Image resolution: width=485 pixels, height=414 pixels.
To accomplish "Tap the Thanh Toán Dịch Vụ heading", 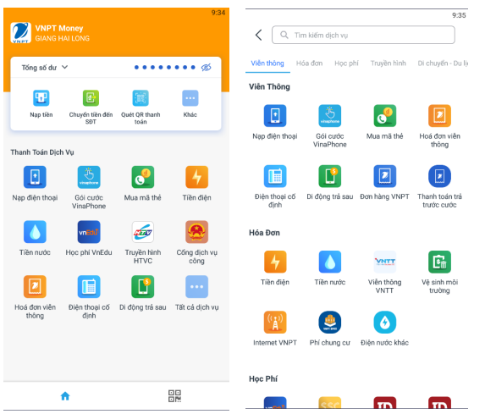I will [42, 152].
